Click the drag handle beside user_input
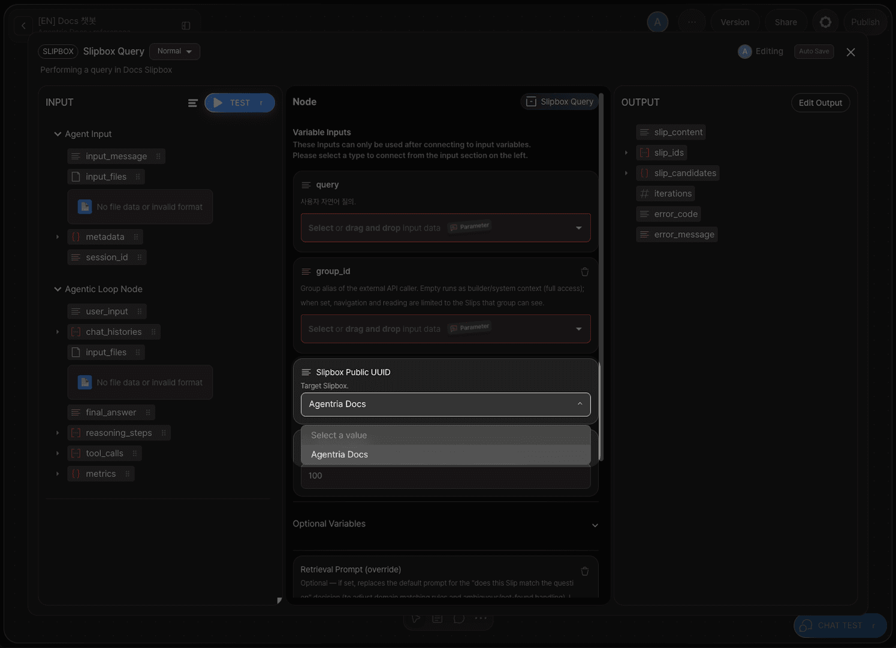The width and height of the screenshot is (896, 648). click(x=140, y=311)
